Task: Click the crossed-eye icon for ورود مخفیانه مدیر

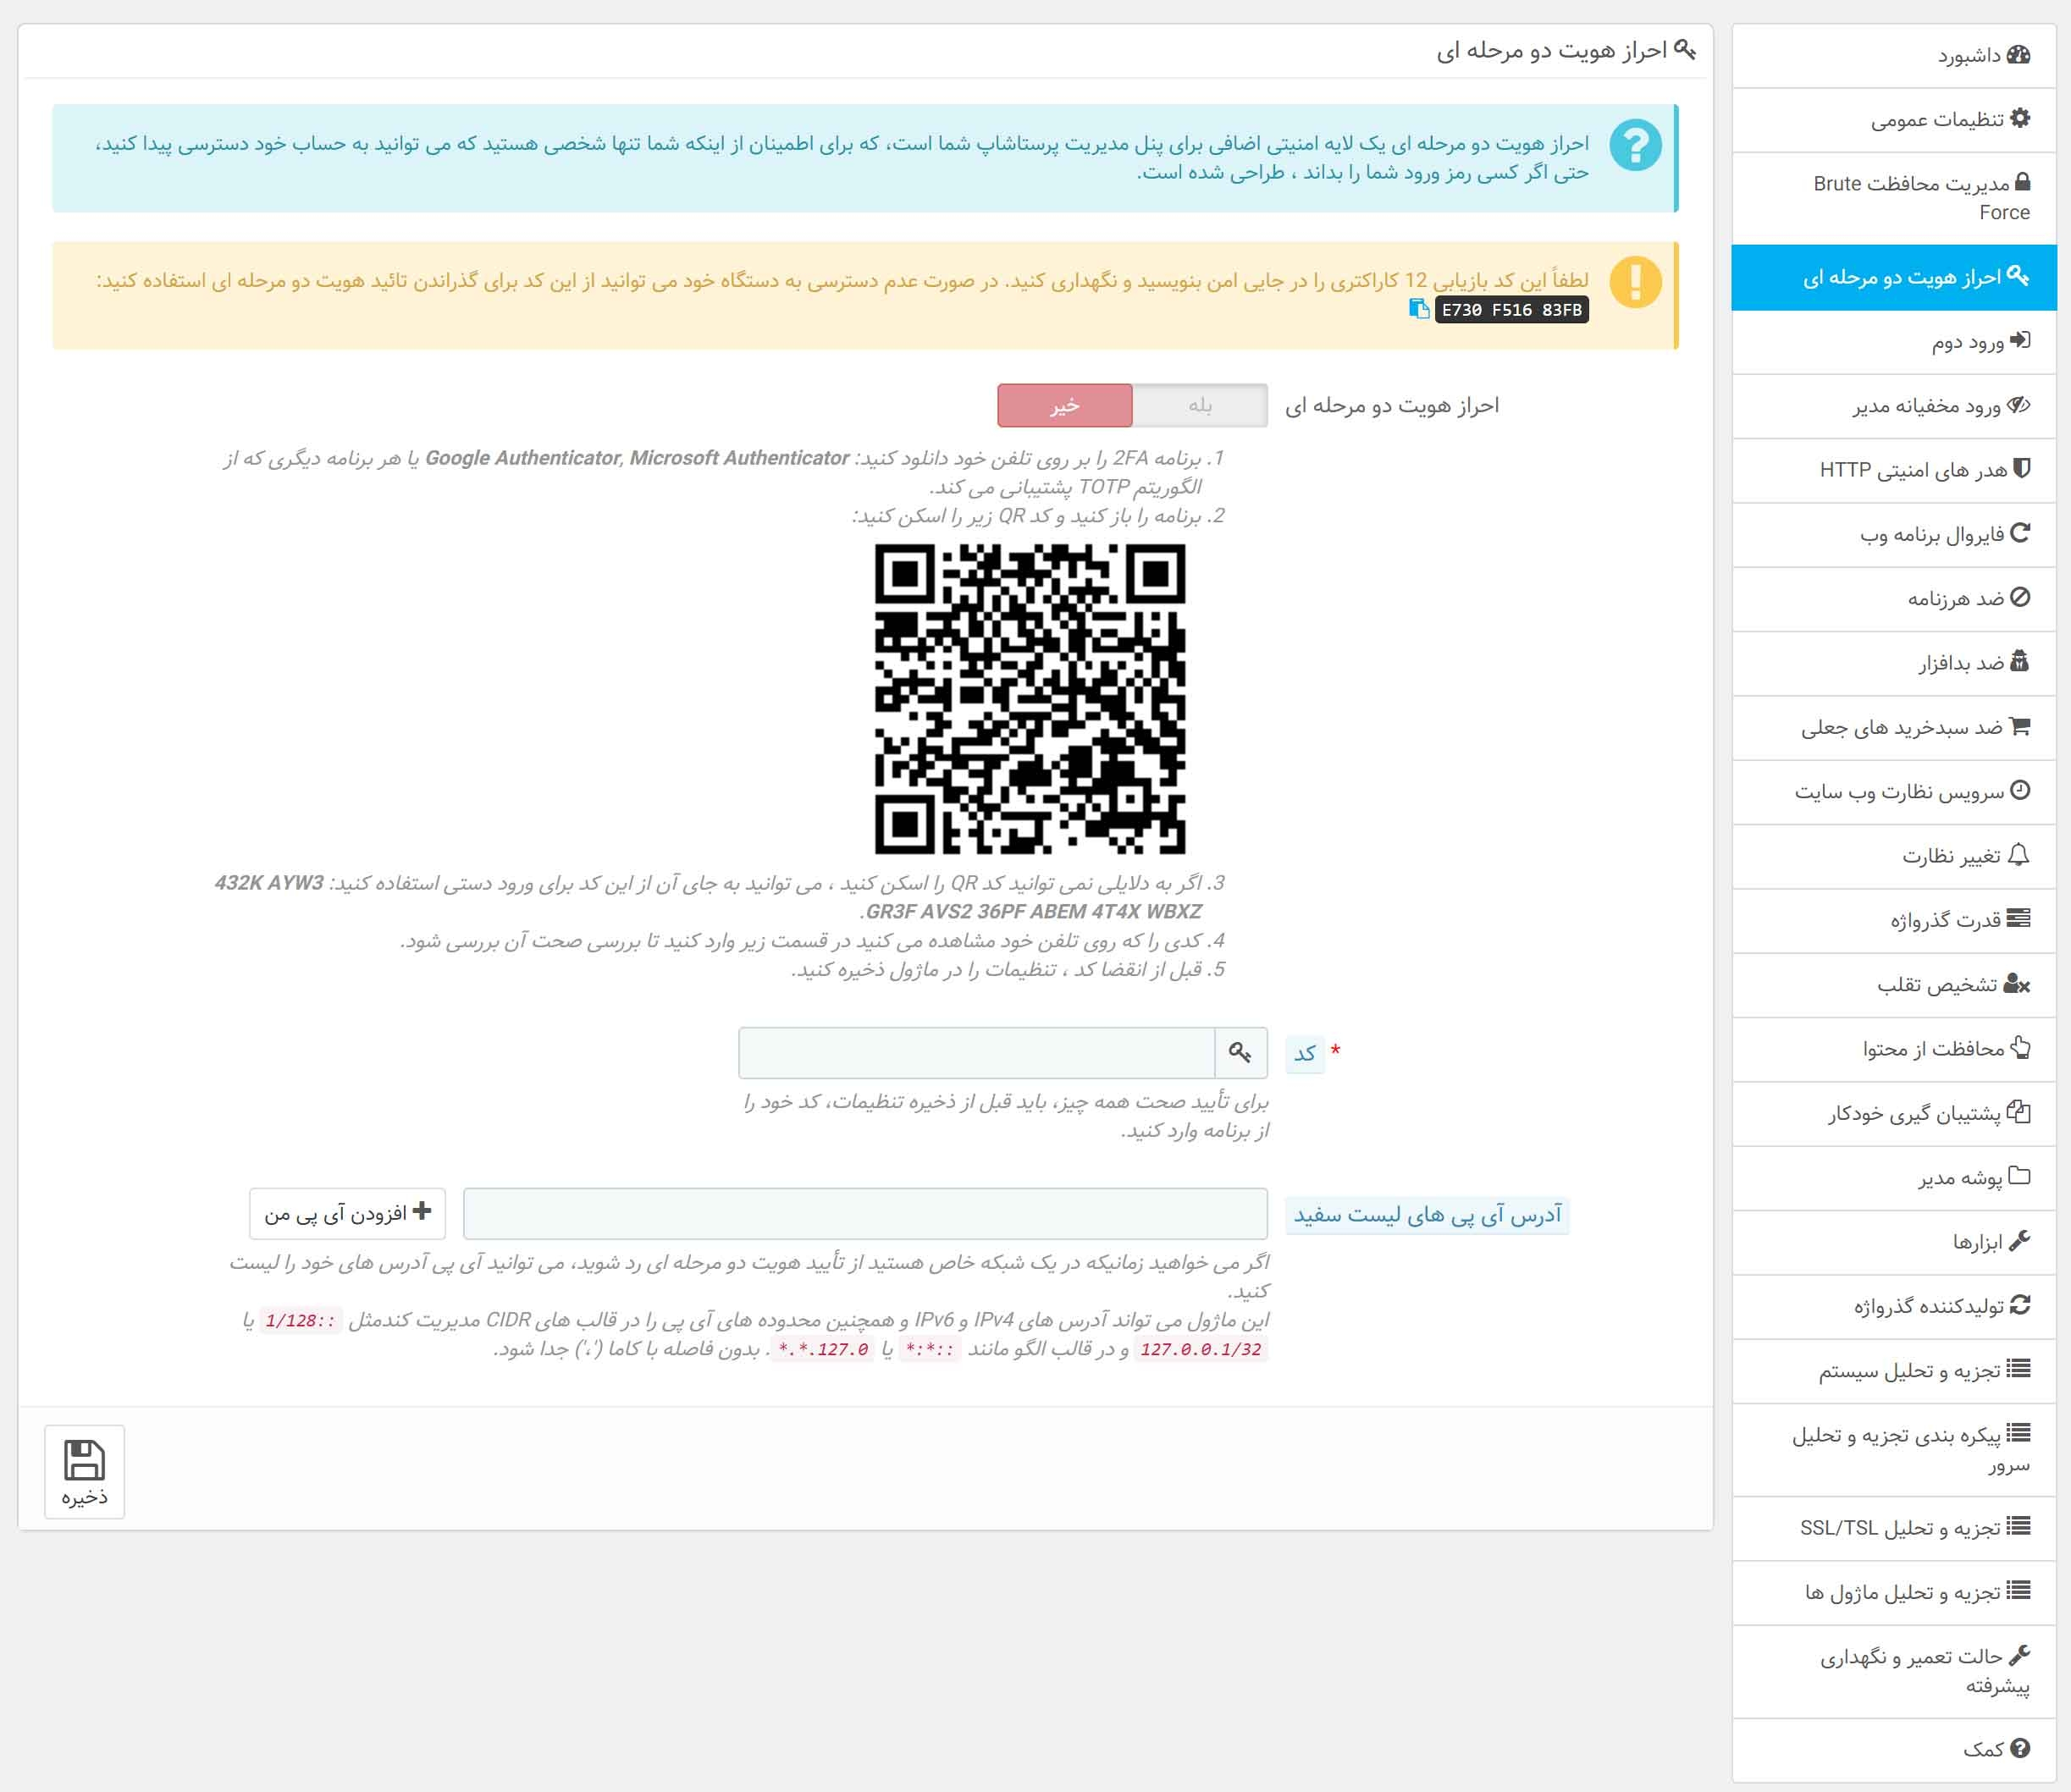Action: [x=2019, y=405]
